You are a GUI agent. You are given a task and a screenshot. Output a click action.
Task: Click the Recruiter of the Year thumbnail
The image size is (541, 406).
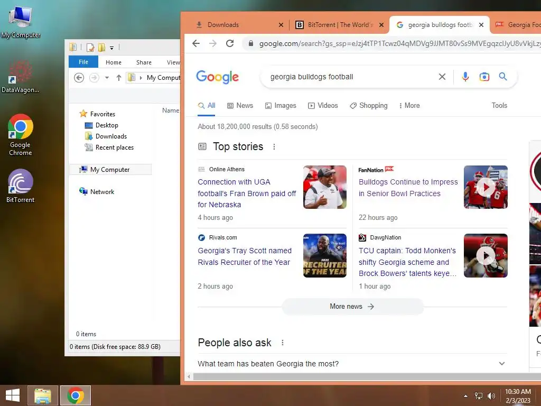click(x=325, y=255)
